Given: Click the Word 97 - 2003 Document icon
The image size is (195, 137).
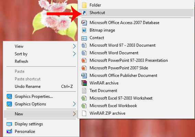Looking at the screenshot, I should pyautogui.click(x=84, y=45).
